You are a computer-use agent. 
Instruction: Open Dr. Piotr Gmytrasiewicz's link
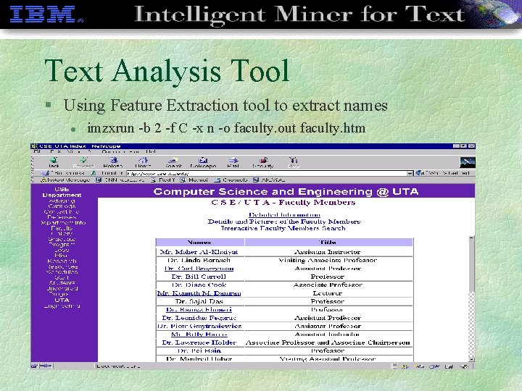point(199,326)
